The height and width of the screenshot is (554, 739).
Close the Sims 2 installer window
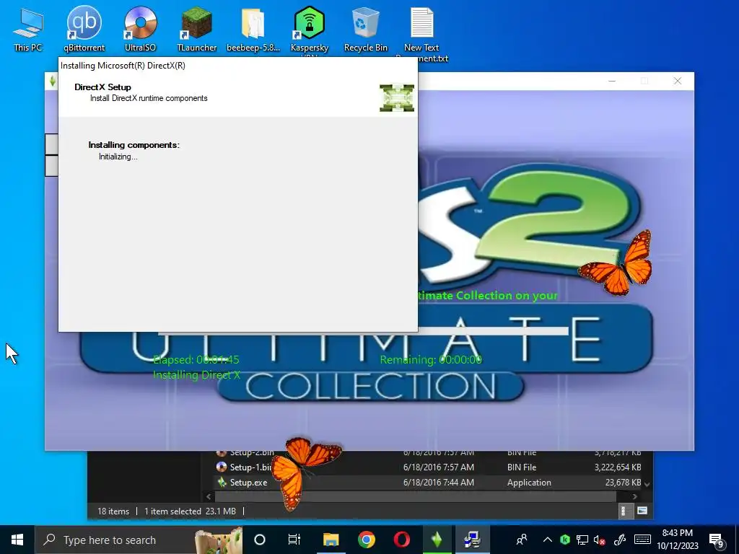click(x=677, y=81)
